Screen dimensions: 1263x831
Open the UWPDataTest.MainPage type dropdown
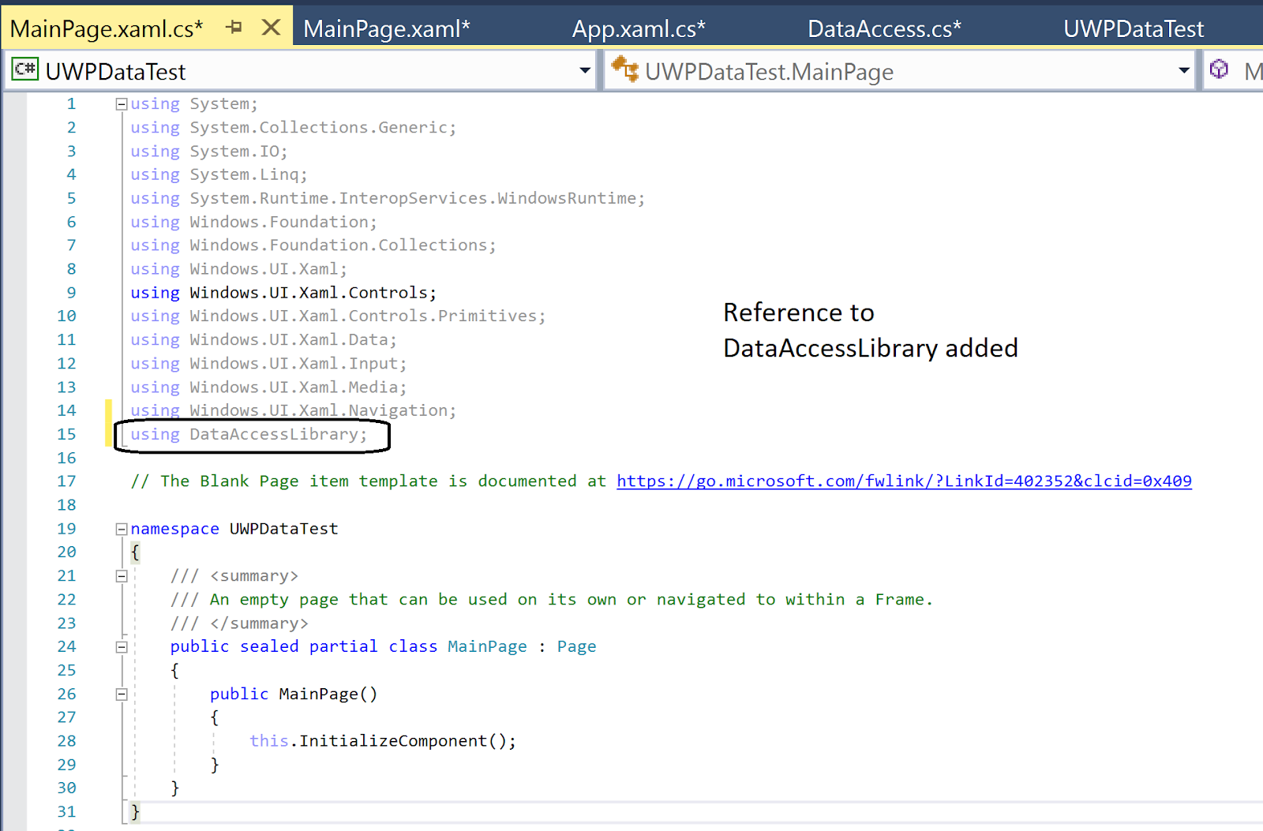tap(1184, 70)
